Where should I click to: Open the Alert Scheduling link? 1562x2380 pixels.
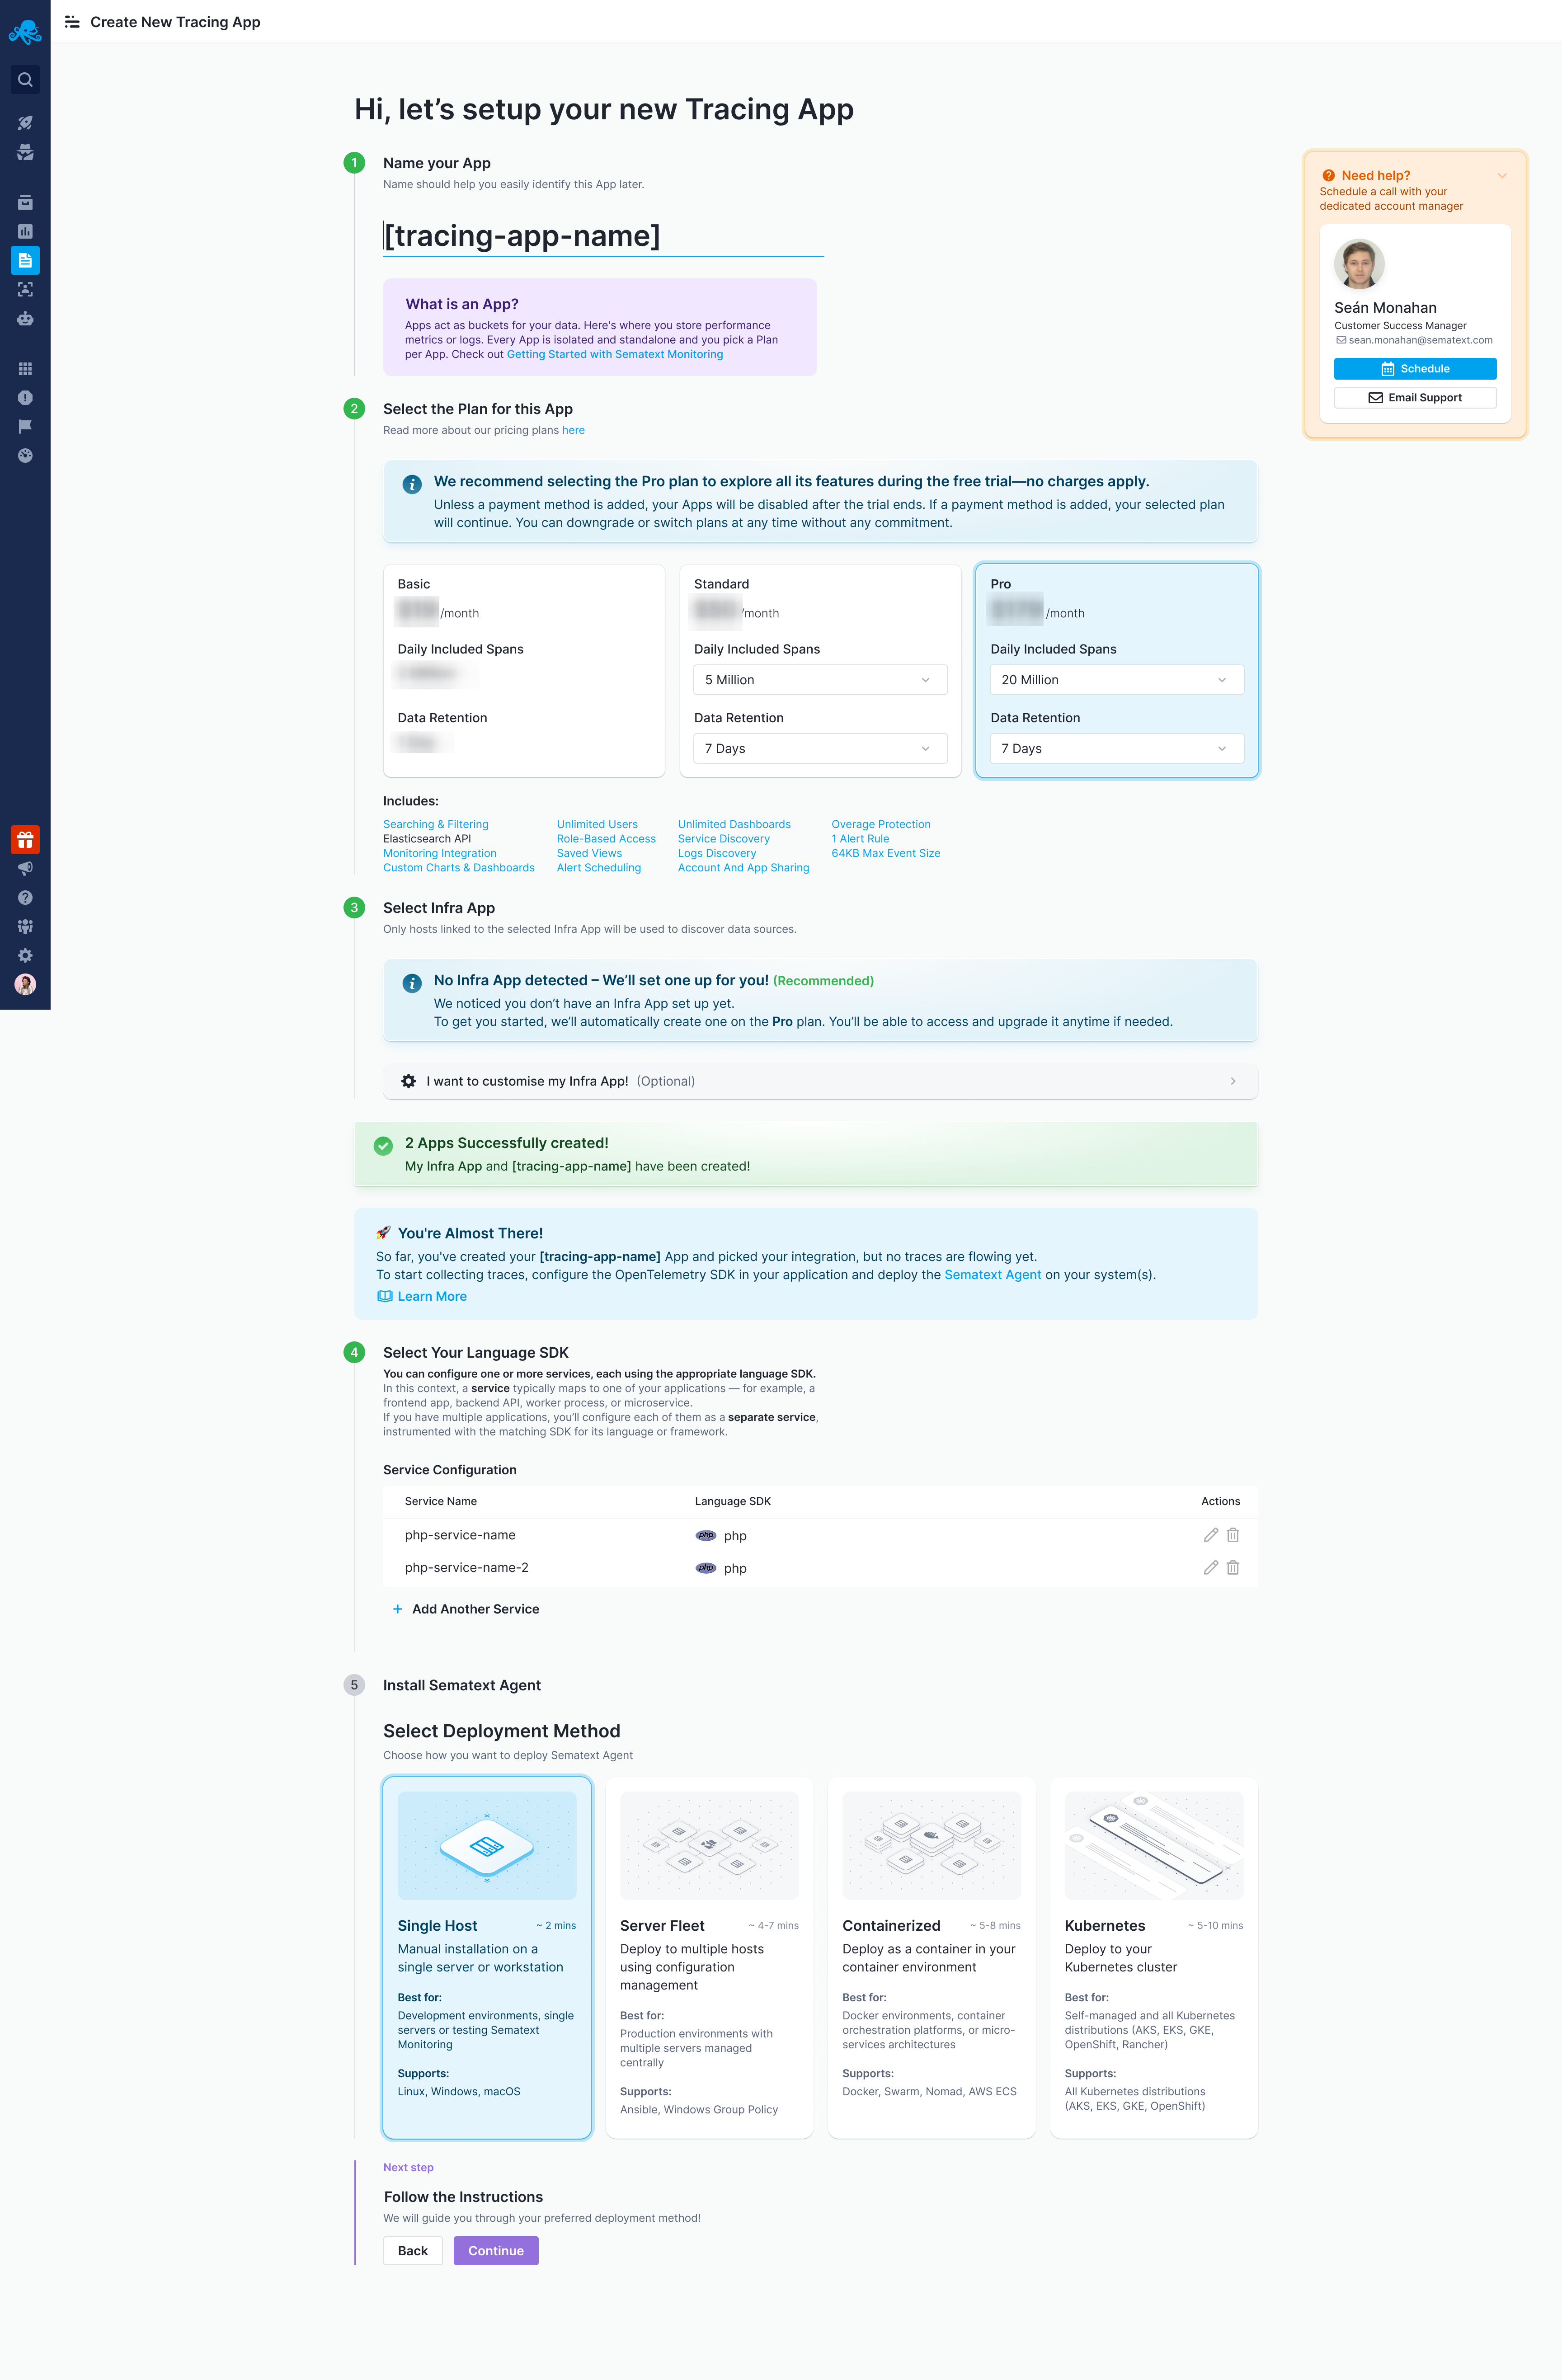tap(599, 868)
